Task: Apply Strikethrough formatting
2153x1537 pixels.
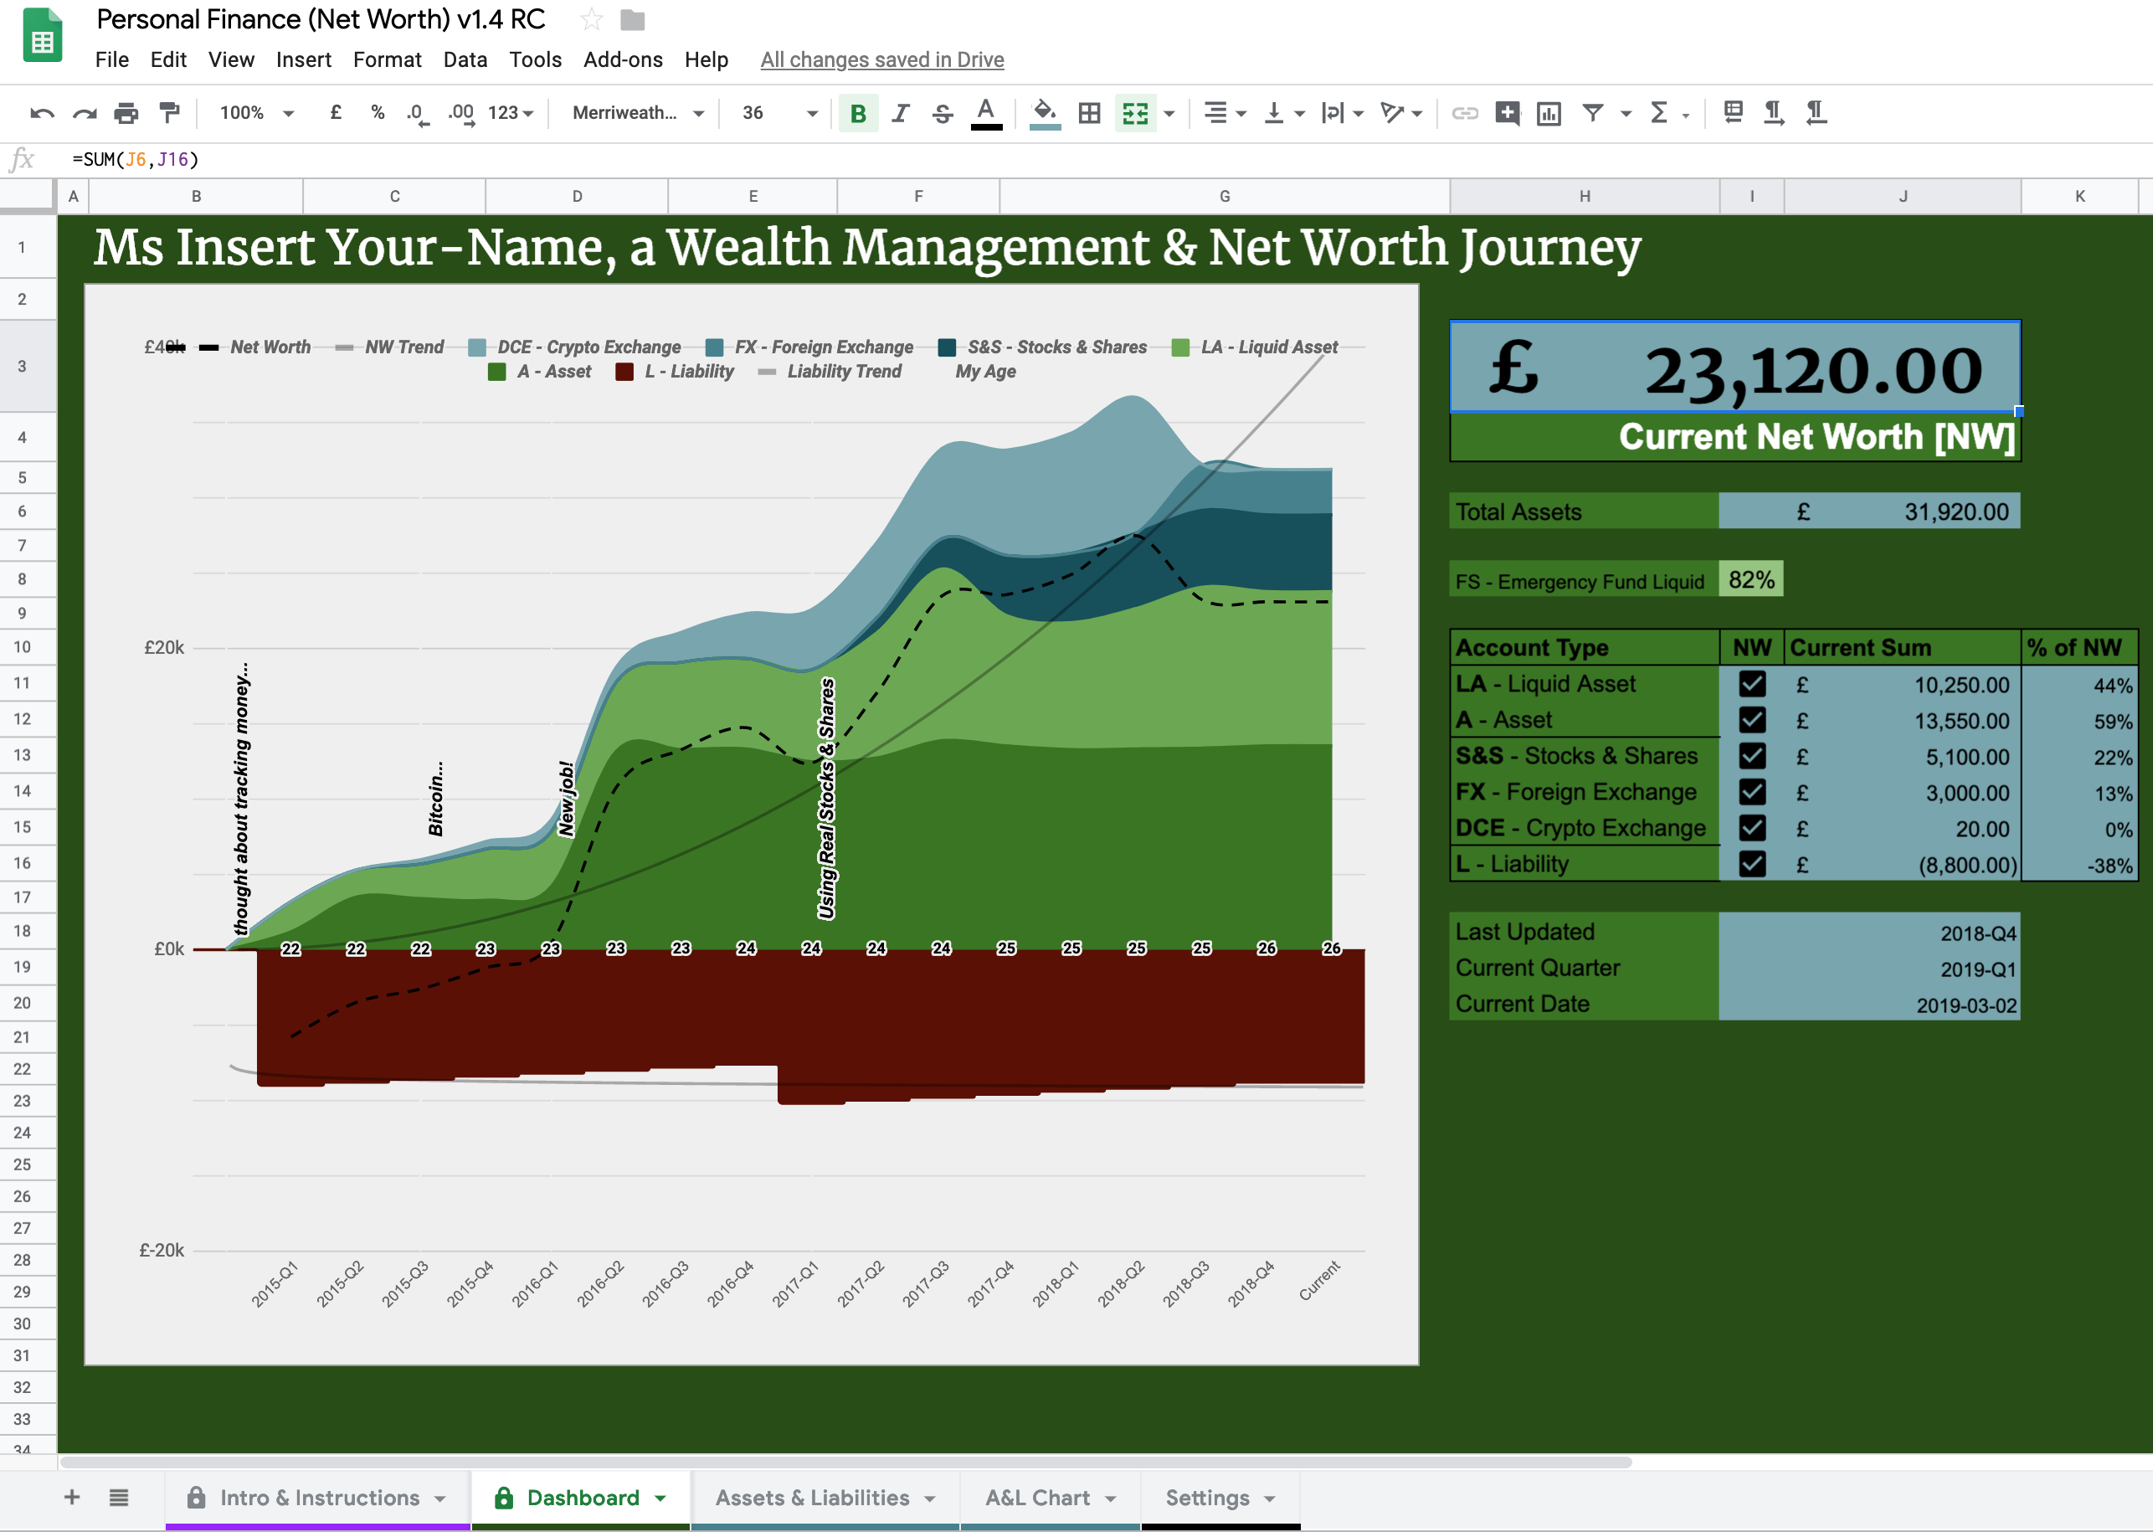Action: 943,114
